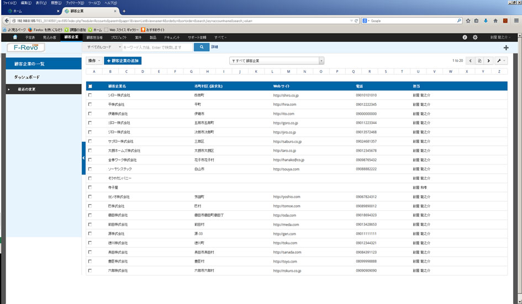Close the ホーム browser tab
Viewport: 522px width, 304px height.
click(58, 11)
